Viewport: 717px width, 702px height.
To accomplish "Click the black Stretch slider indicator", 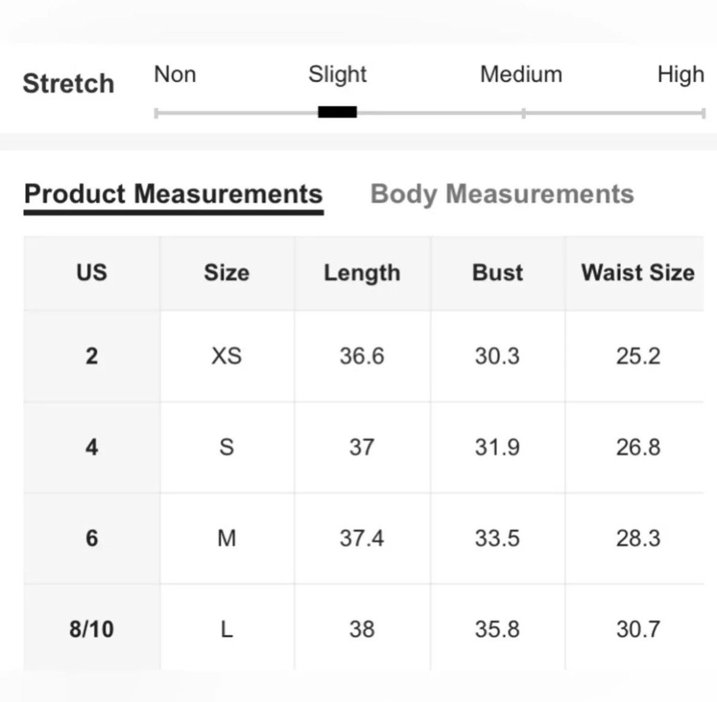I will (x=338, y=112).
